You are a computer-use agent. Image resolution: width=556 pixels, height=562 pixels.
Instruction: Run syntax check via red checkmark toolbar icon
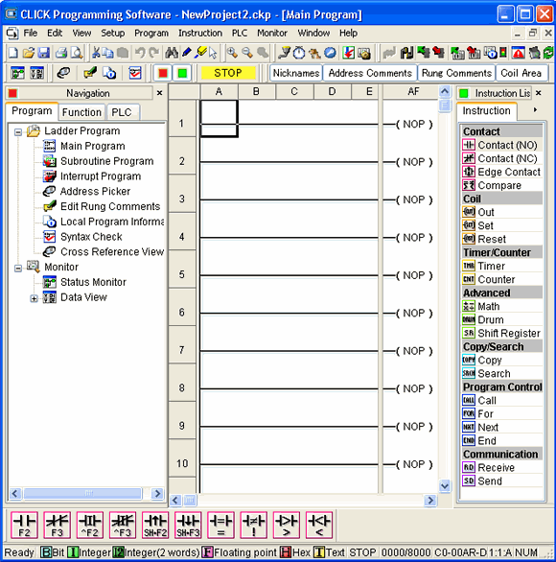point(135,73)
